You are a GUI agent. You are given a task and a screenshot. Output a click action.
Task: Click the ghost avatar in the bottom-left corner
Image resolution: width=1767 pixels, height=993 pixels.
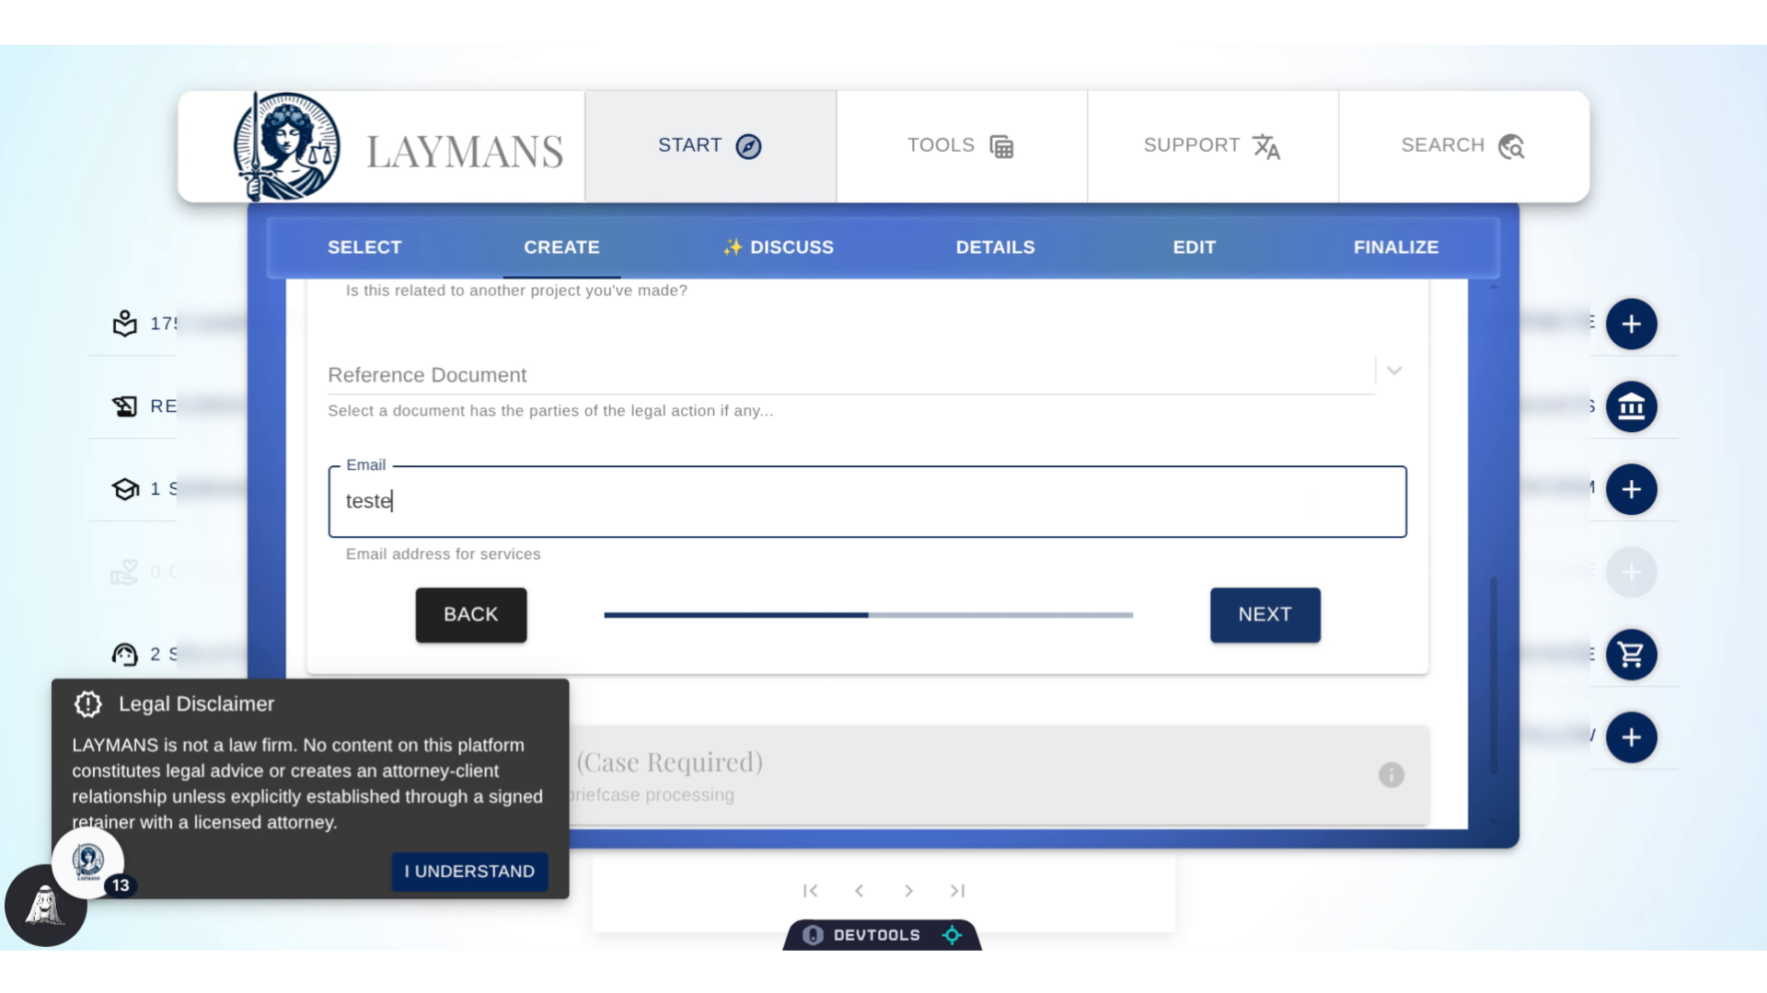click(x=45, y=906)
